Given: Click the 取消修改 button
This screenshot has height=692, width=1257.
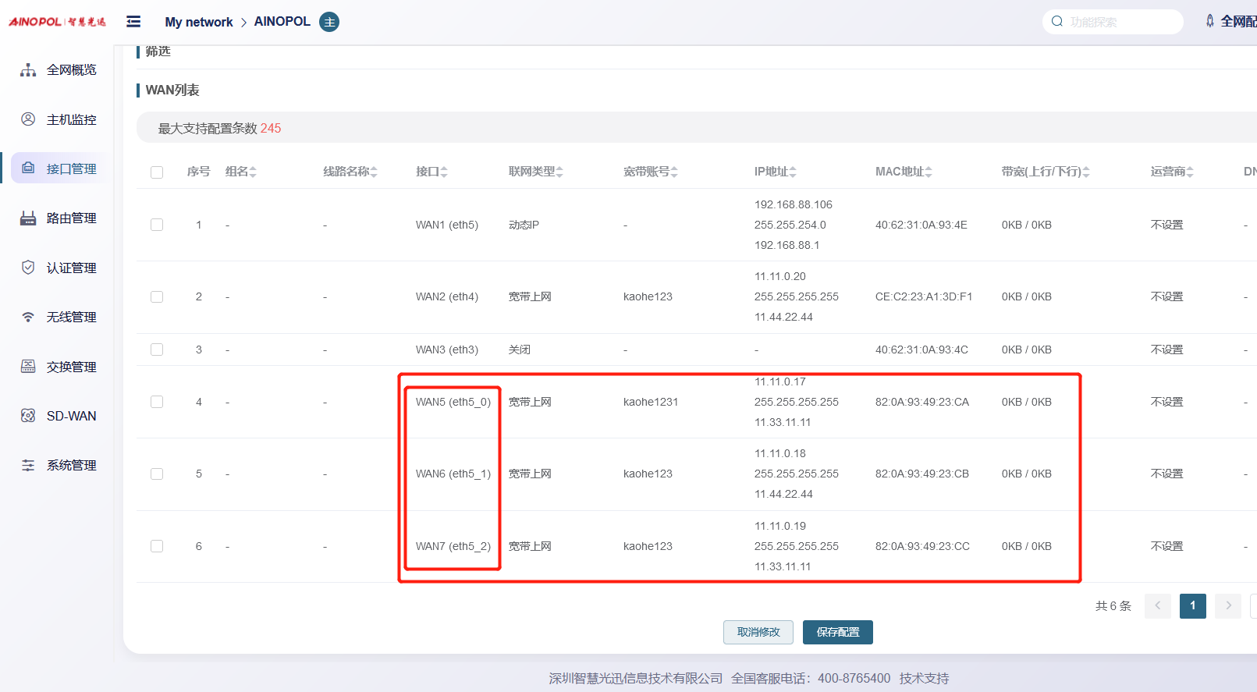Looking at the screenshot, I should [758, 632].
